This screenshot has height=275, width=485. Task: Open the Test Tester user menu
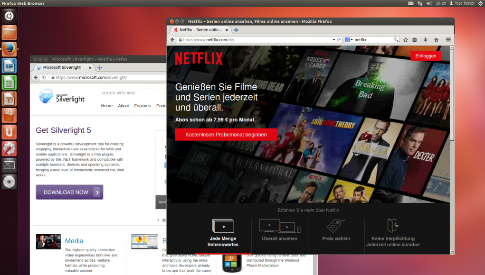462,3
